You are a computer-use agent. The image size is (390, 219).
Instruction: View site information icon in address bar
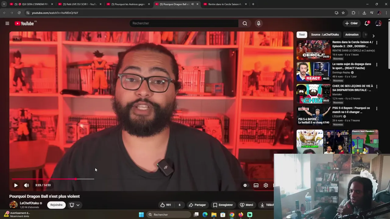(x=28, y=13)
